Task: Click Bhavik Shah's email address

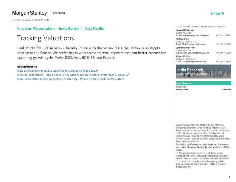Action: coord(190,44)
